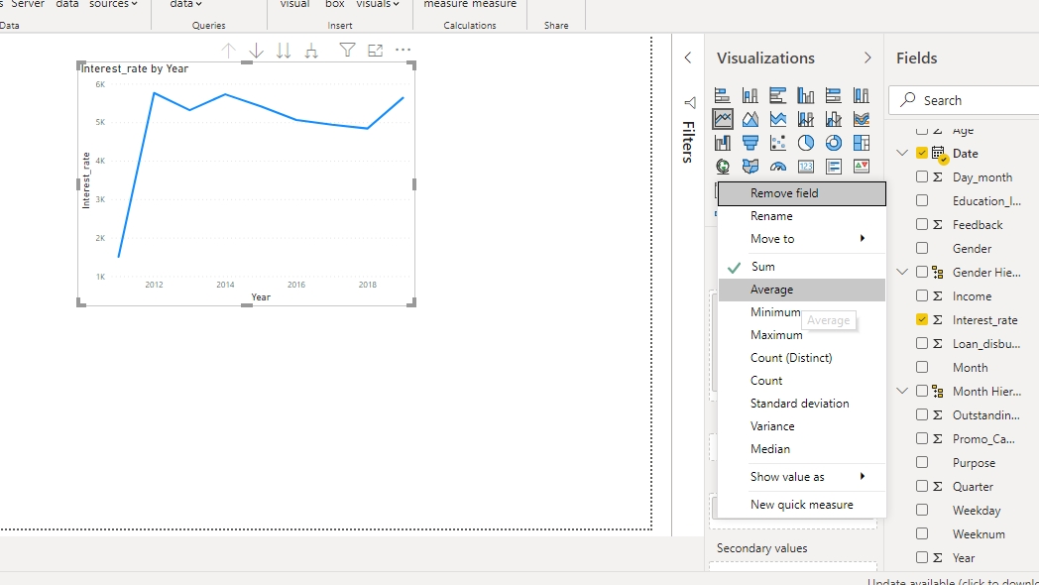
Task: Collapse the Date hierarchy in Fields
Action: 902,154
